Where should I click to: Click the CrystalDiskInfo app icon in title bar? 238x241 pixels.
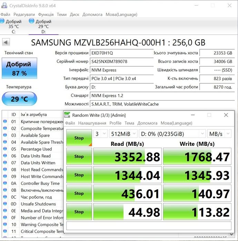click(x=4, y=6)
